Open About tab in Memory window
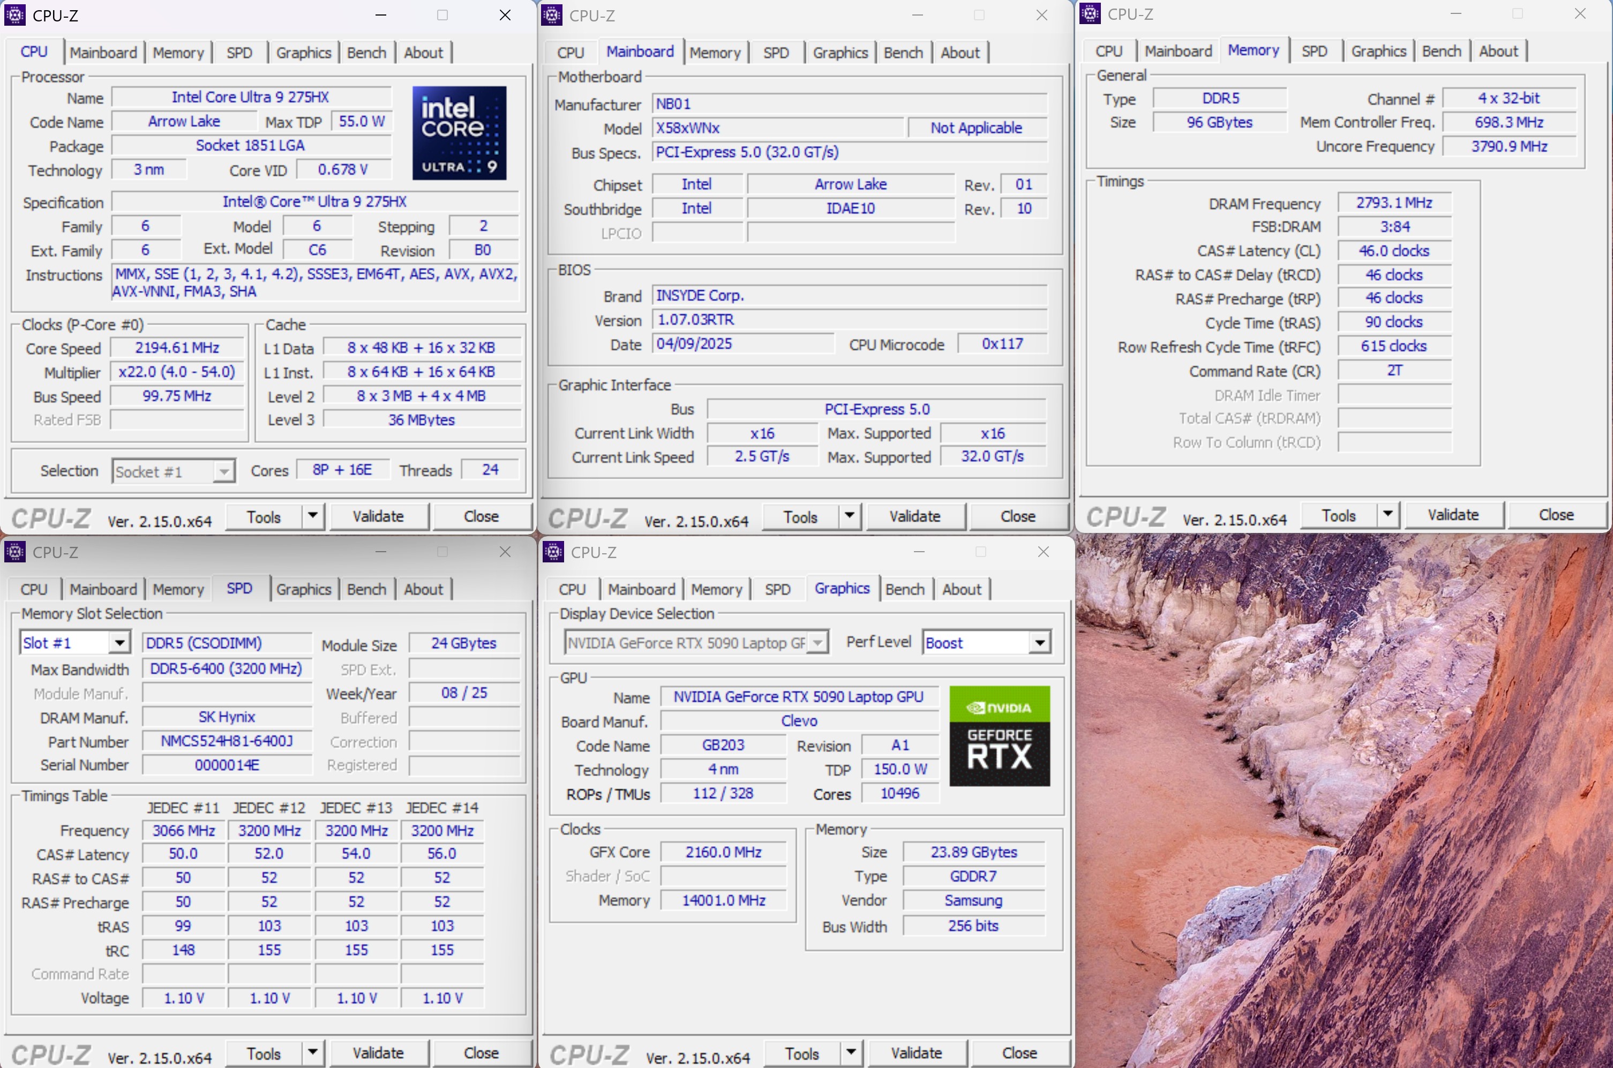This screenshot has height=1068, width=1613. coord(1498,51)
